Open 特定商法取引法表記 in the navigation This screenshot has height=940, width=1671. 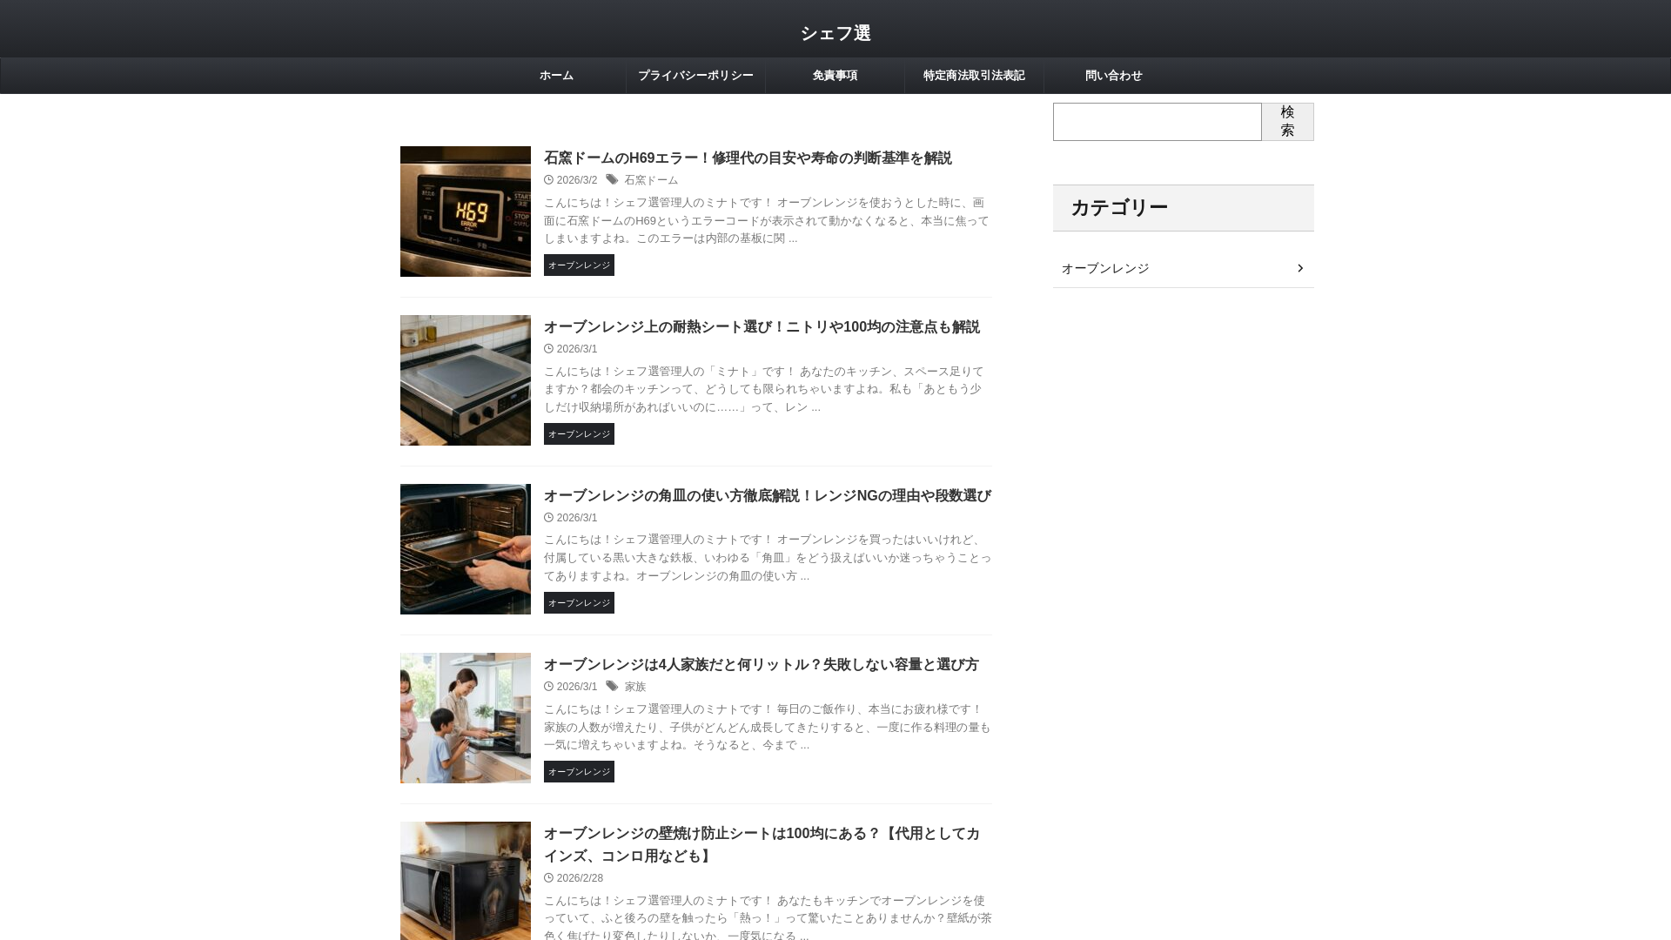pos(974,76)
